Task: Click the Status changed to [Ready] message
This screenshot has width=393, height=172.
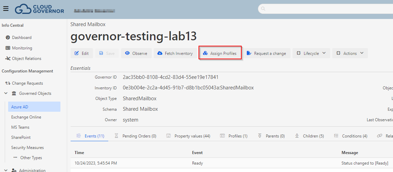Action: (x=365, y=163)
